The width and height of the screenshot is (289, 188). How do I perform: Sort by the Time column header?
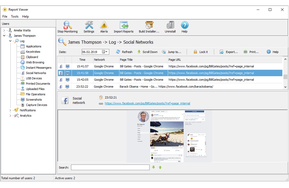tap(82, 60)
